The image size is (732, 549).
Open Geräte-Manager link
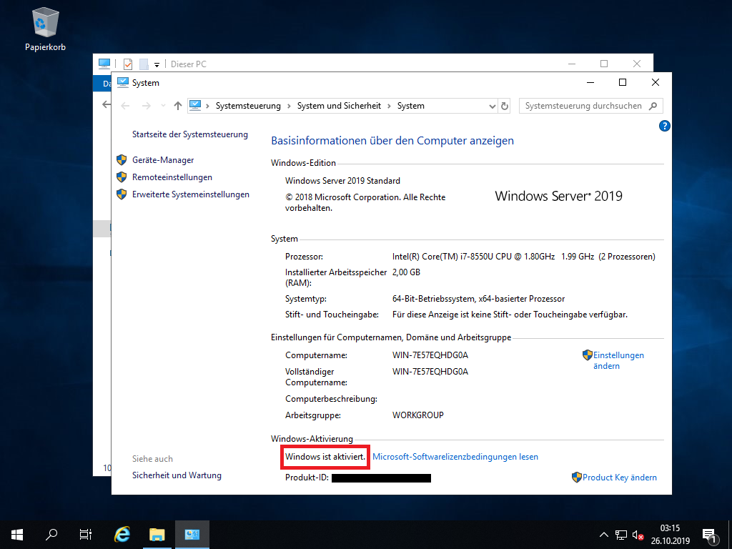pos(163,160)
